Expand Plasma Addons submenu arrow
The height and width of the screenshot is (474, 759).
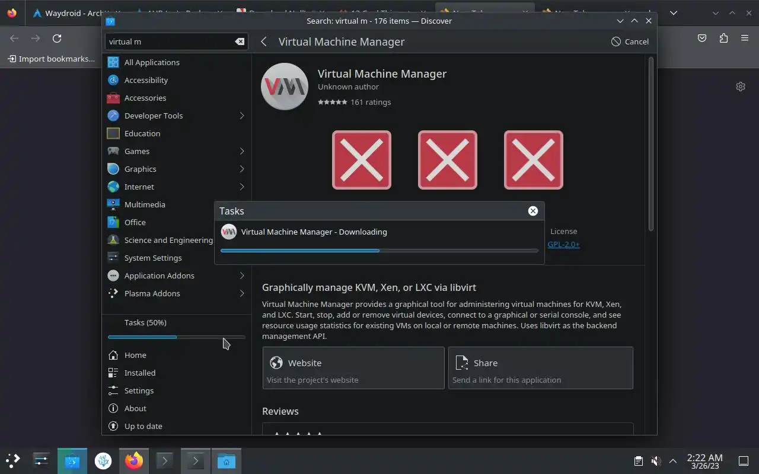click(242, 293)
